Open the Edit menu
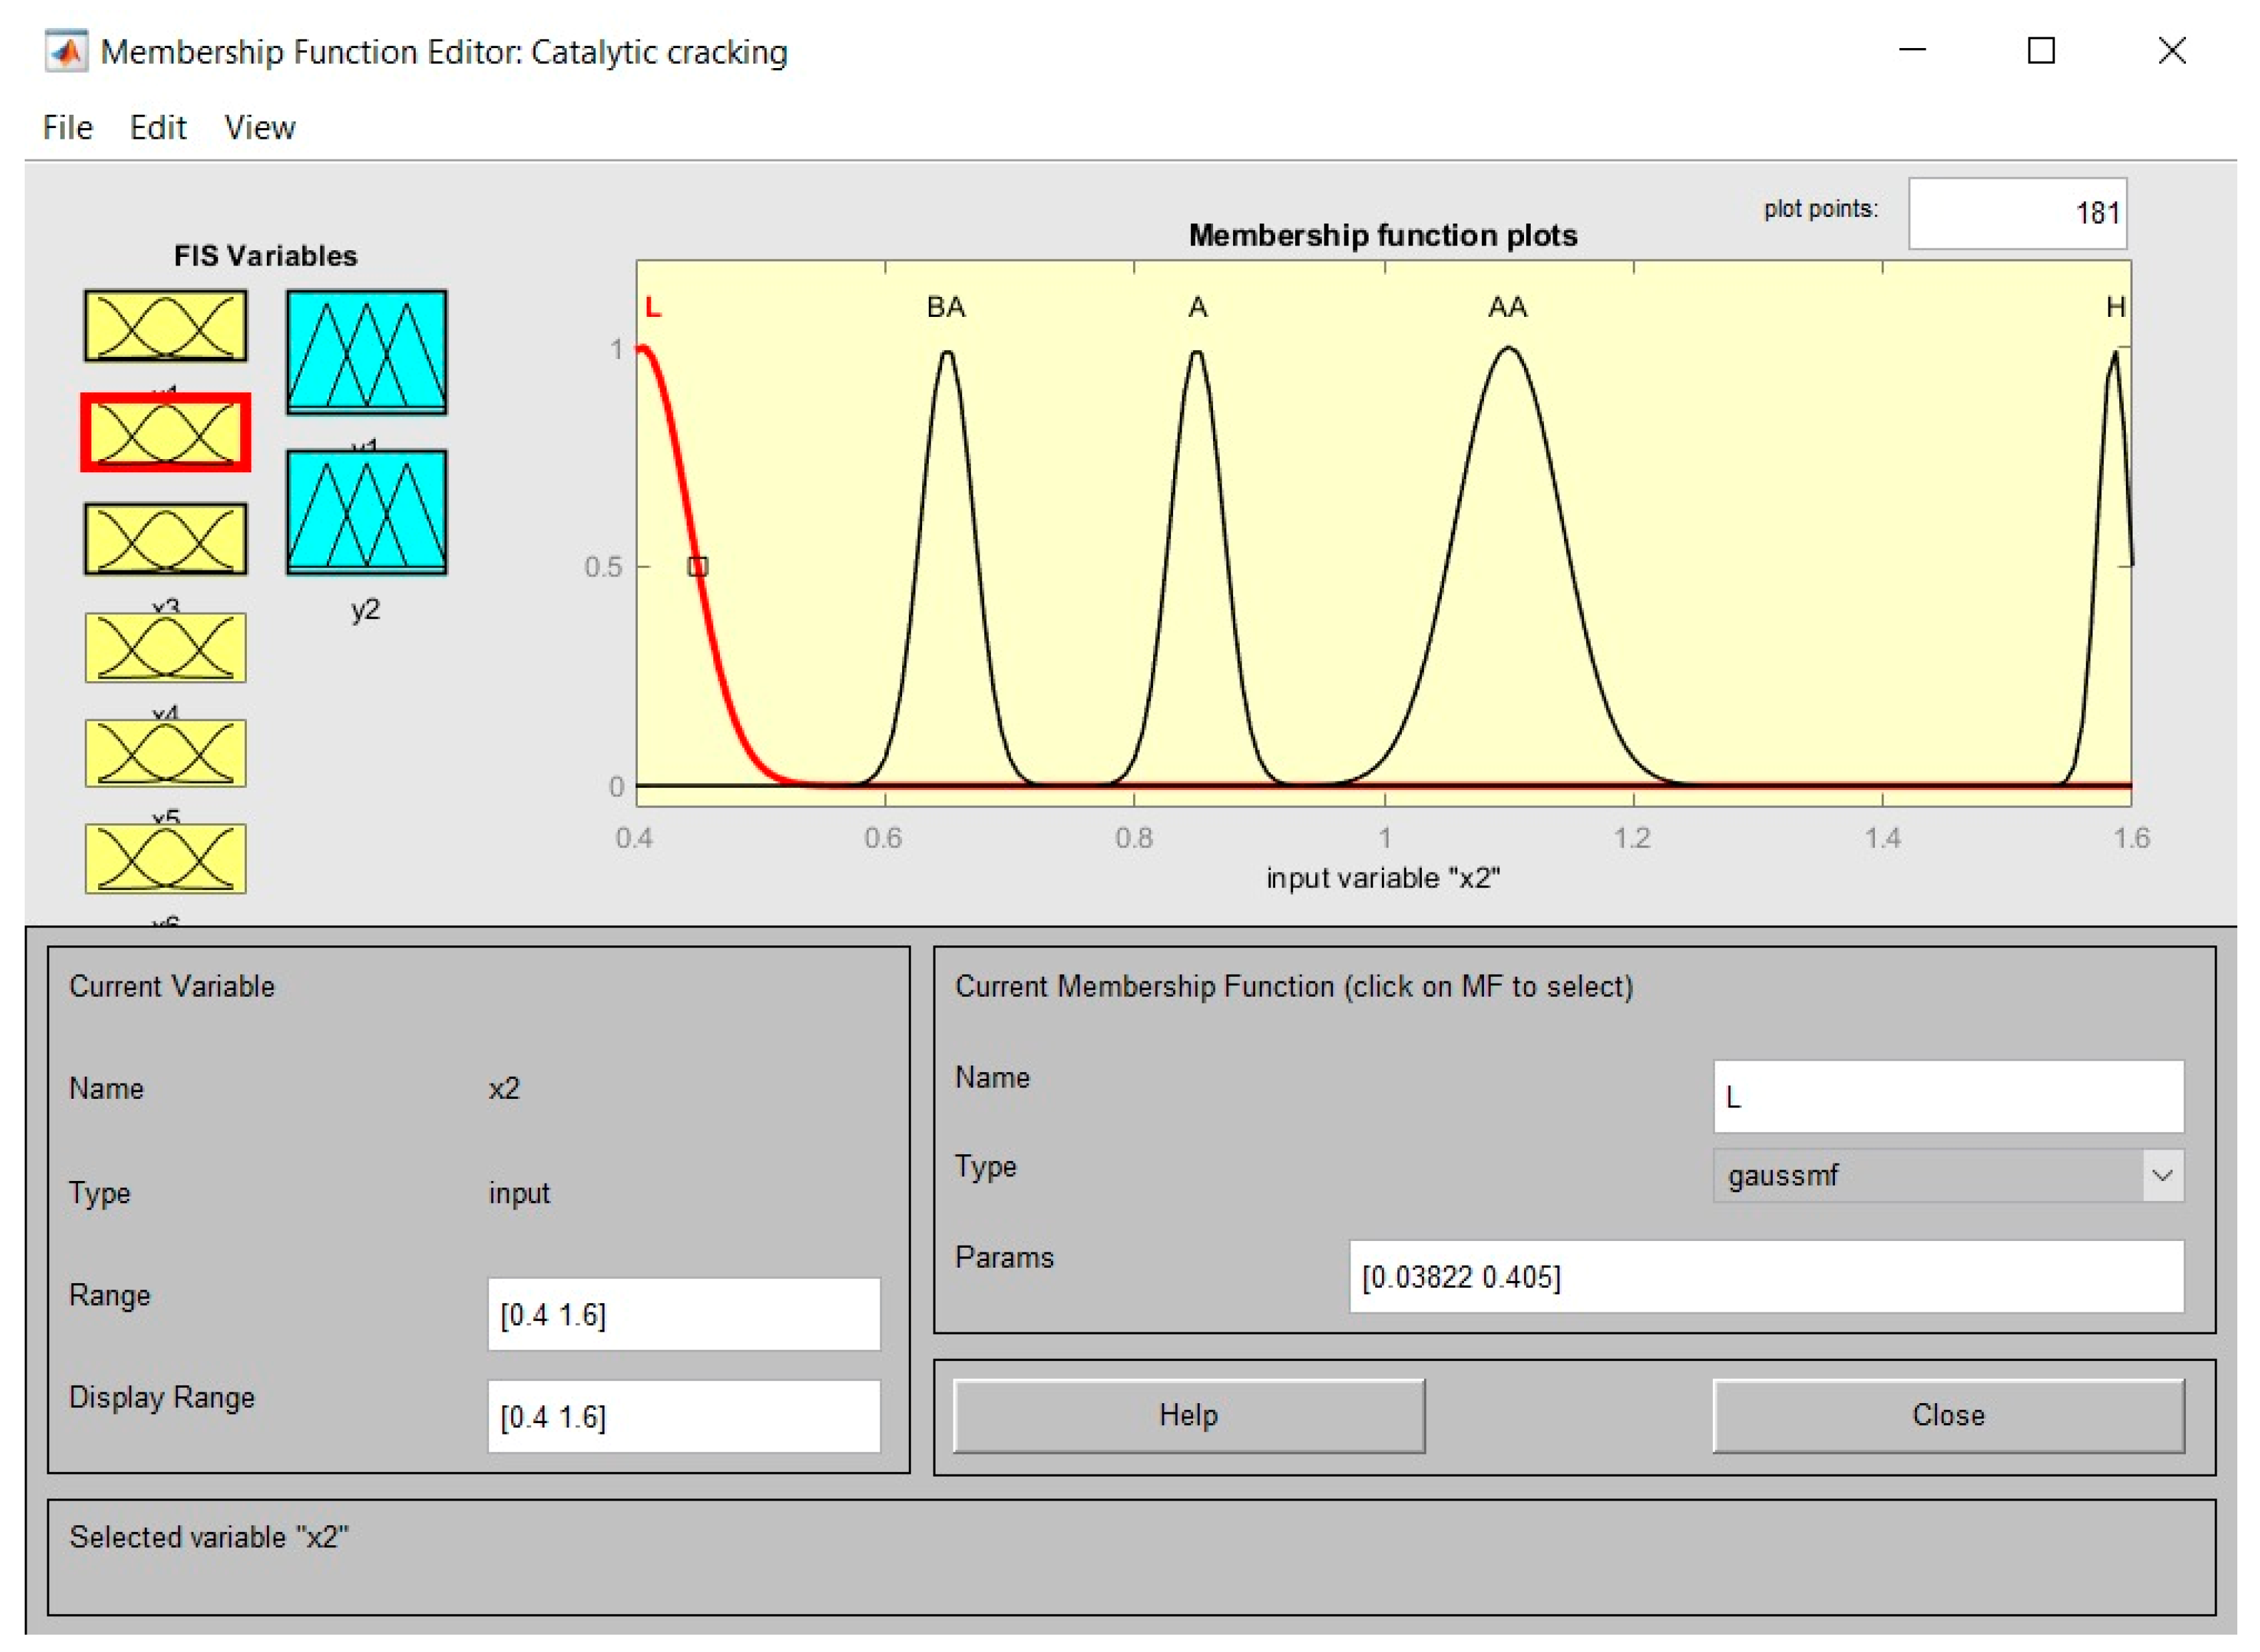2260x1652 pixels. point(158,128)
